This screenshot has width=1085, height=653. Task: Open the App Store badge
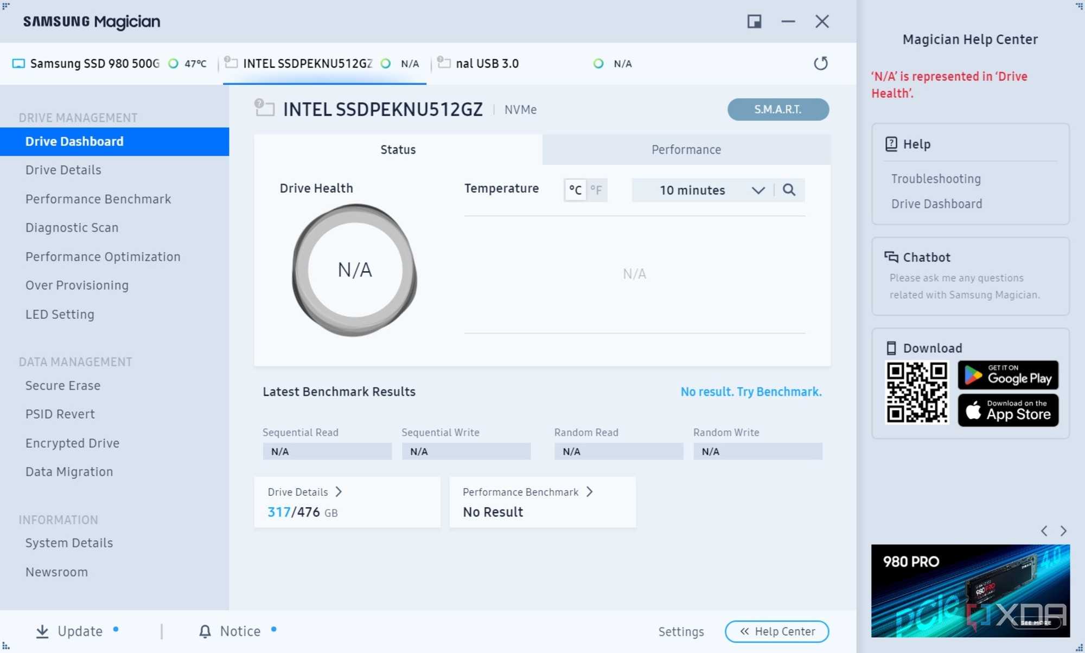tap(1008, 410)
